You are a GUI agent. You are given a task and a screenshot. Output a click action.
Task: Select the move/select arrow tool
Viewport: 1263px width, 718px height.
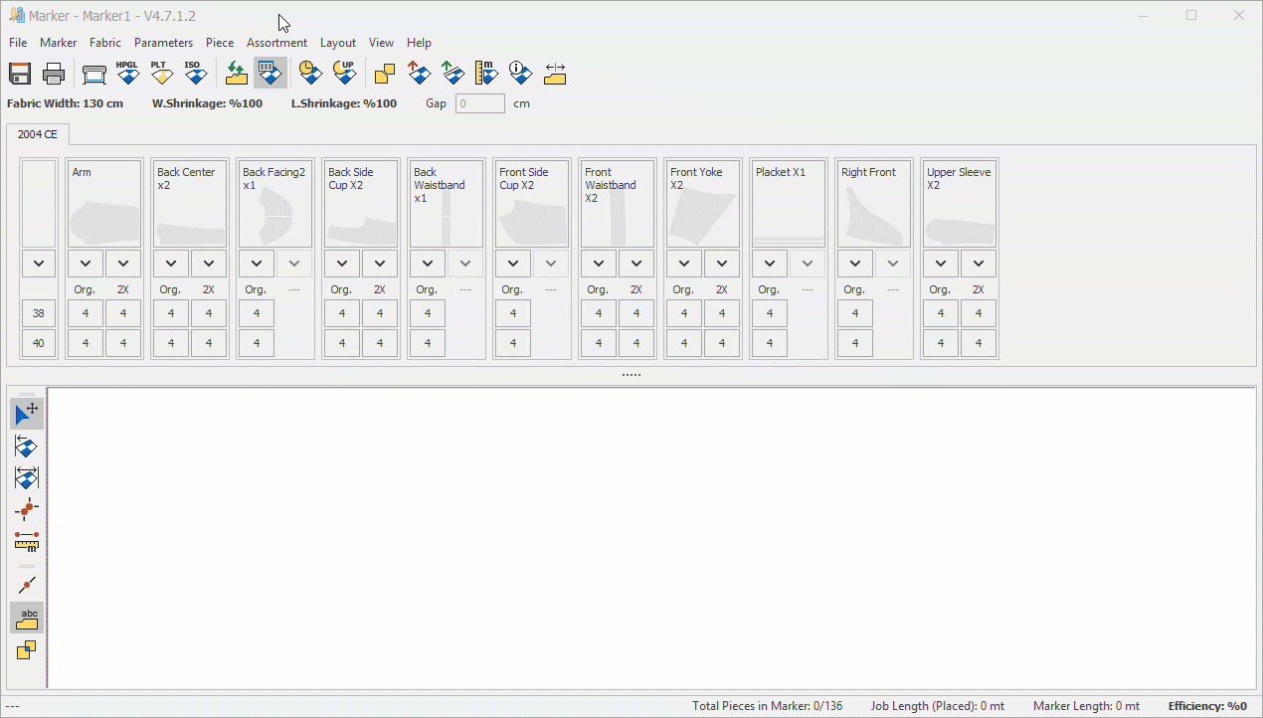(27, 413)
